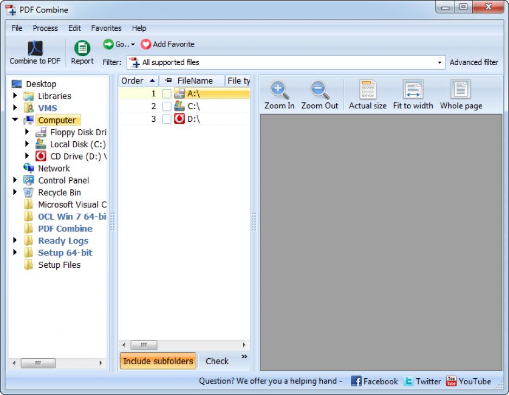
Task: Open the Report tool
Action: click(82, 48)
